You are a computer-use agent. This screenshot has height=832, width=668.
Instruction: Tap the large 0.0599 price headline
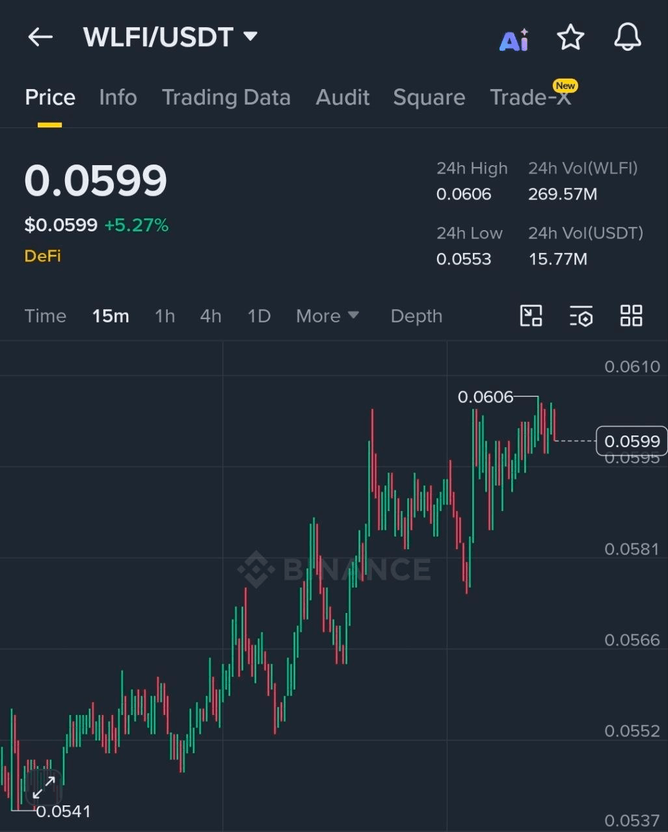tap(96, 181)
